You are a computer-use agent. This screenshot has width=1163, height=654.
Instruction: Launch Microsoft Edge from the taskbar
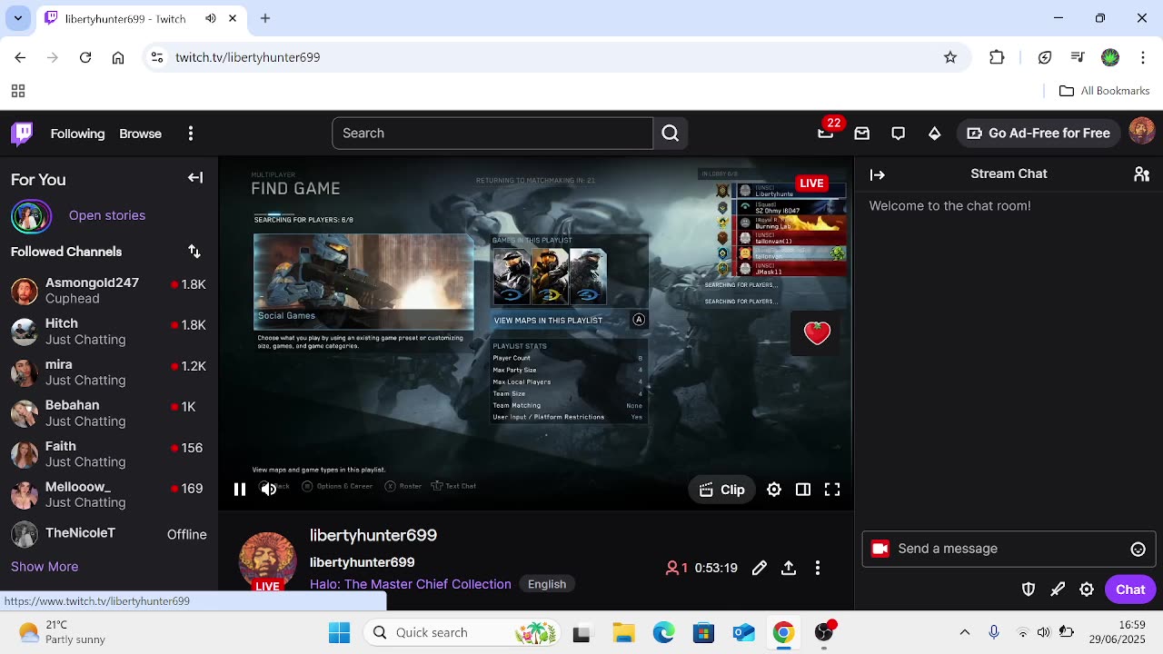(x=663, y=633)
